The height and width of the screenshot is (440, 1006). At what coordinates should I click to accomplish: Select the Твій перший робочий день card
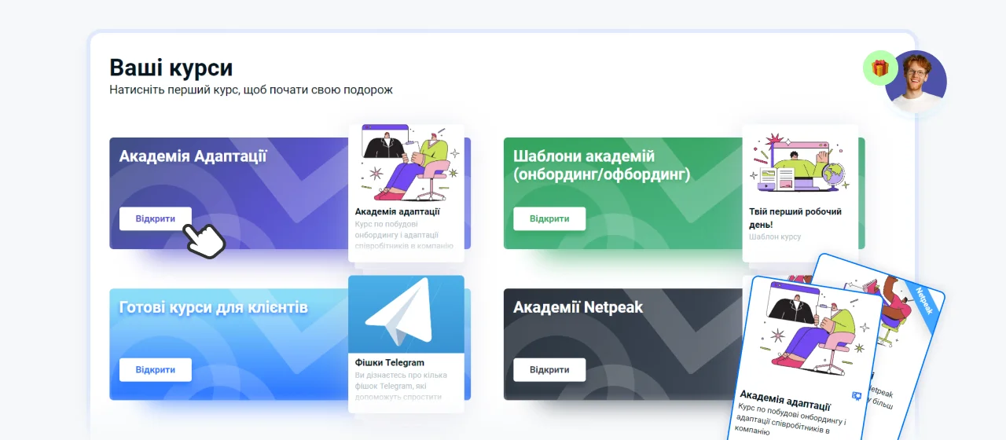pyautogui.click(x=800, y=193)
